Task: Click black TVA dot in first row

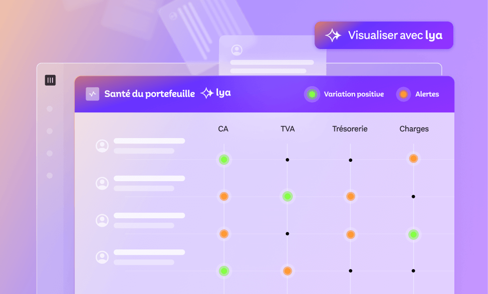Action: 287,160
